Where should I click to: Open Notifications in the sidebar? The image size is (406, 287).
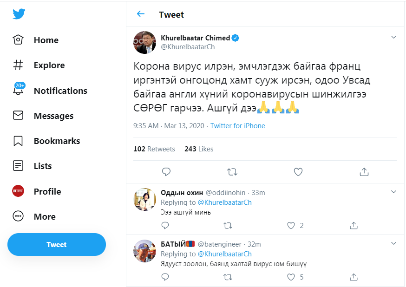pos(60,91)
